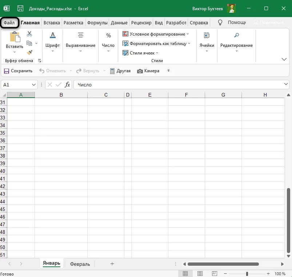Open the Справка tab

[199, 23]
